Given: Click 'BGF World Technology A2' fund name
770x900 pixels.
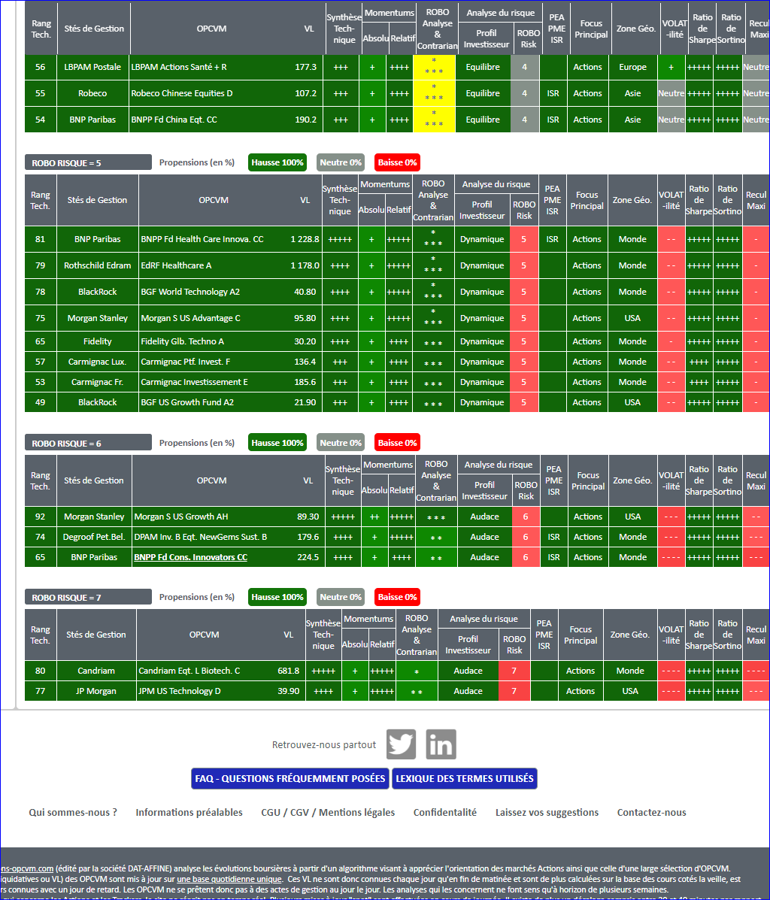Looking at the screenshot, I should click(x=190, y=292).
